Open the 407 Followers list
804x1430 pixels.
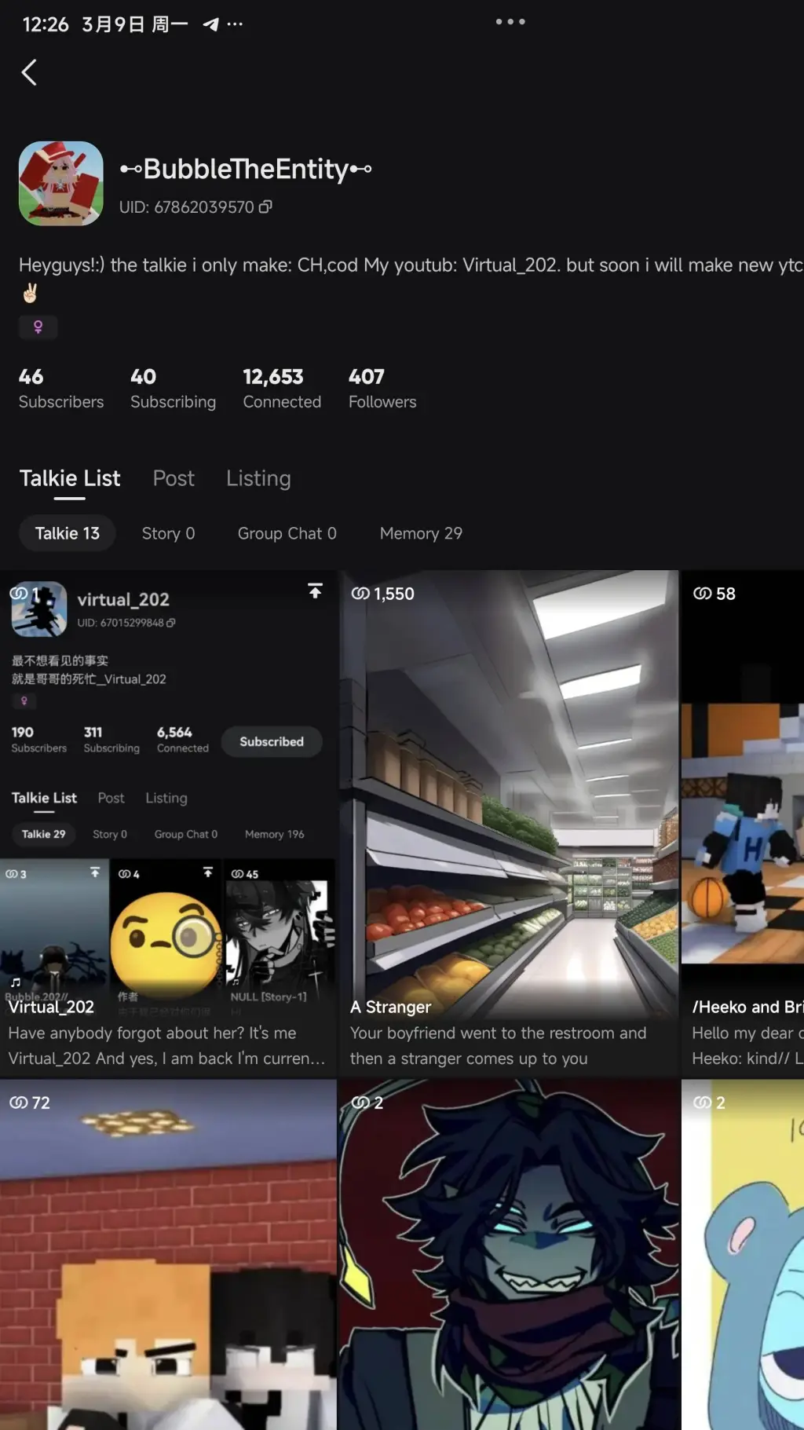point(382,389)
